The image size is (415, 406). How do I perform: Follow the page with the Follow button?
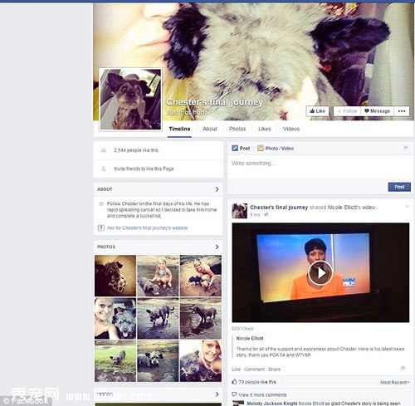pyautogui.click(x=347, y=111)
